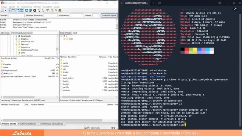Disconnect from the current server
The height and width of the screenshot is (136, 242).
coord(39,11)
